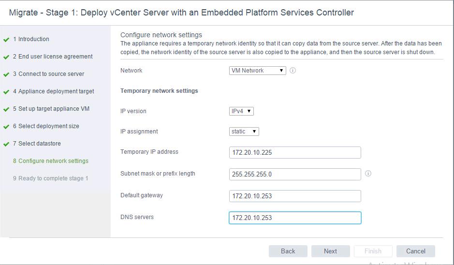Click the checkmark beside Select datastore

(6, 144)
